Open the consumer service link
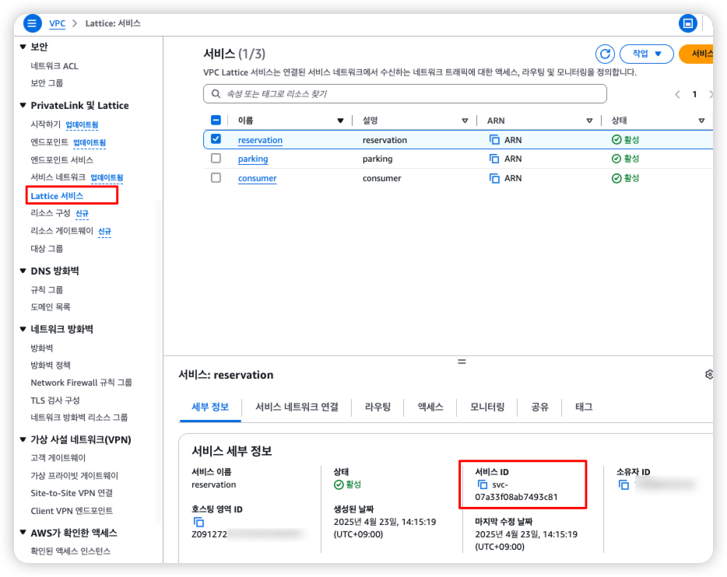This screenshot has height=577, width=727. (258, 178)
